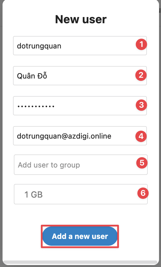161x267 pixels.
Task: Click the red number 1 badge
Action: tap(141, 44)
